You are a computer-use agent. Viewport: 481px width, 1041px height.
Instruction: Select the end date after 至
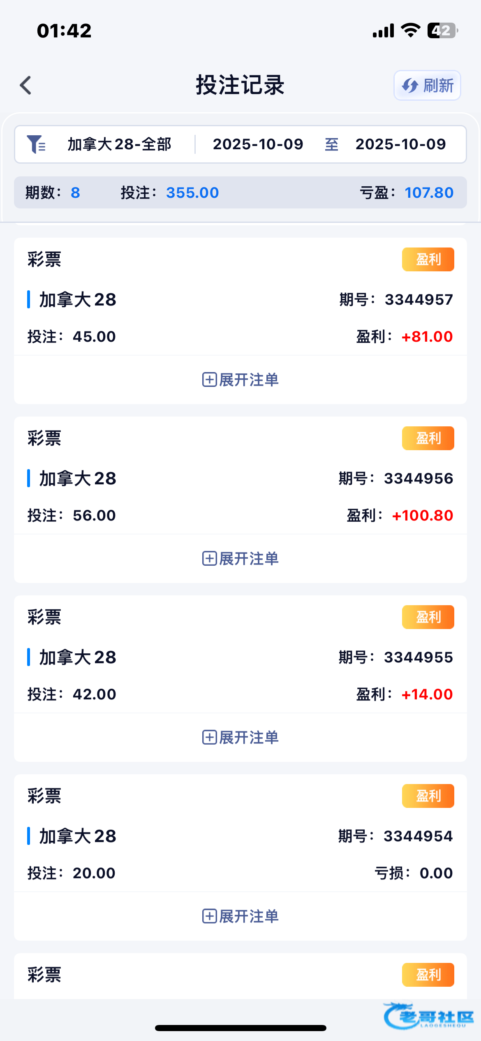[400, 144]
